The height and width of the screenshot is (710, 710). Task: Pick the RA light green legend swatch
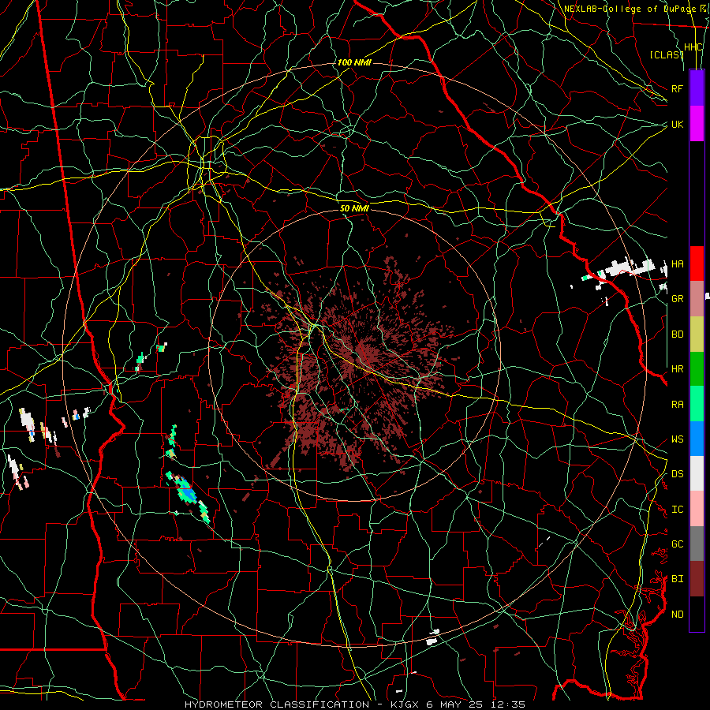697,404
